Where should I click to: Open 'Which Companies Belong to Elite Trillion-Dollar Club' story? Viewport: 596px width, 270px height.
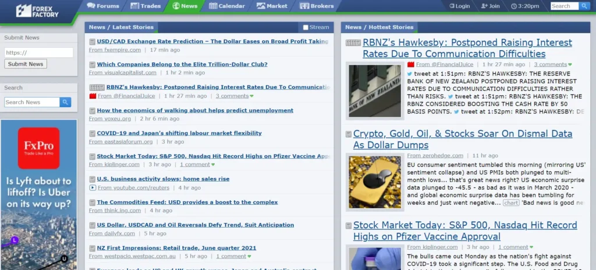tap(182, 65)
